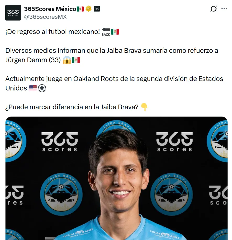Image resolution: width=232 pixels, height=240 pixels.
Task: Open the 365Scores profile avatar
Action: pos(13,13)
